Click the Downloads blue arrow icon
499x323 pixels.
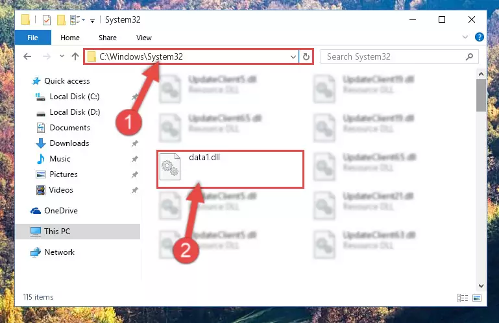[41, 143]
